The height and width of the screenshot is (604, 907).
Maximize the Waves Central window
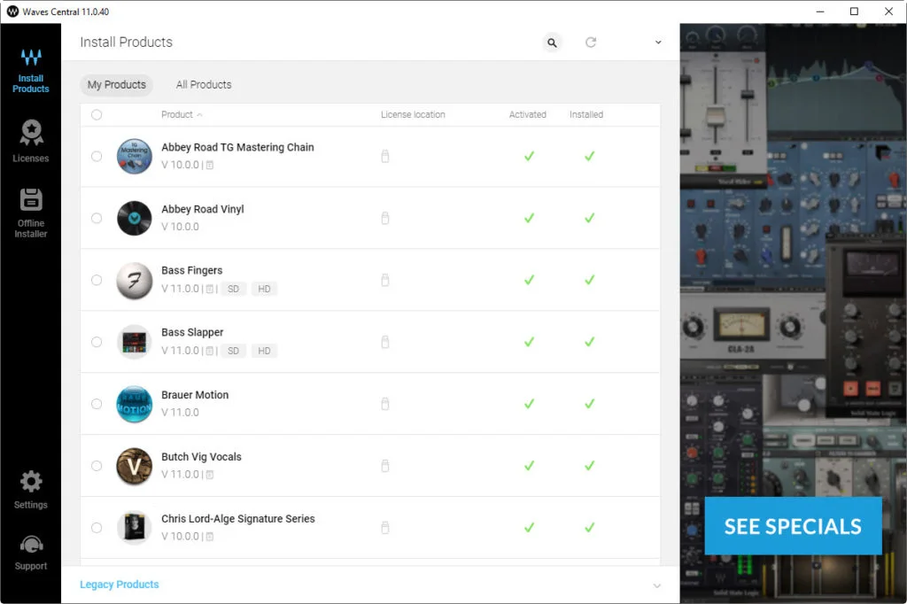(854, 12)
